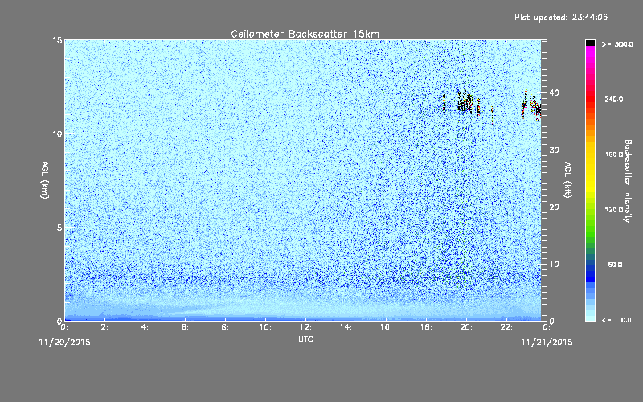643x402 pixels.
Task: Click the '20' kft altitude tick label
Action: 554,207
